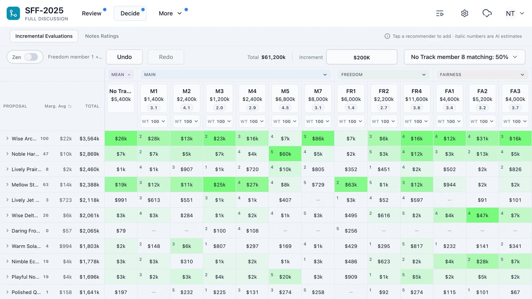Open the WT 100 dropdown under M1

point(154,121)
